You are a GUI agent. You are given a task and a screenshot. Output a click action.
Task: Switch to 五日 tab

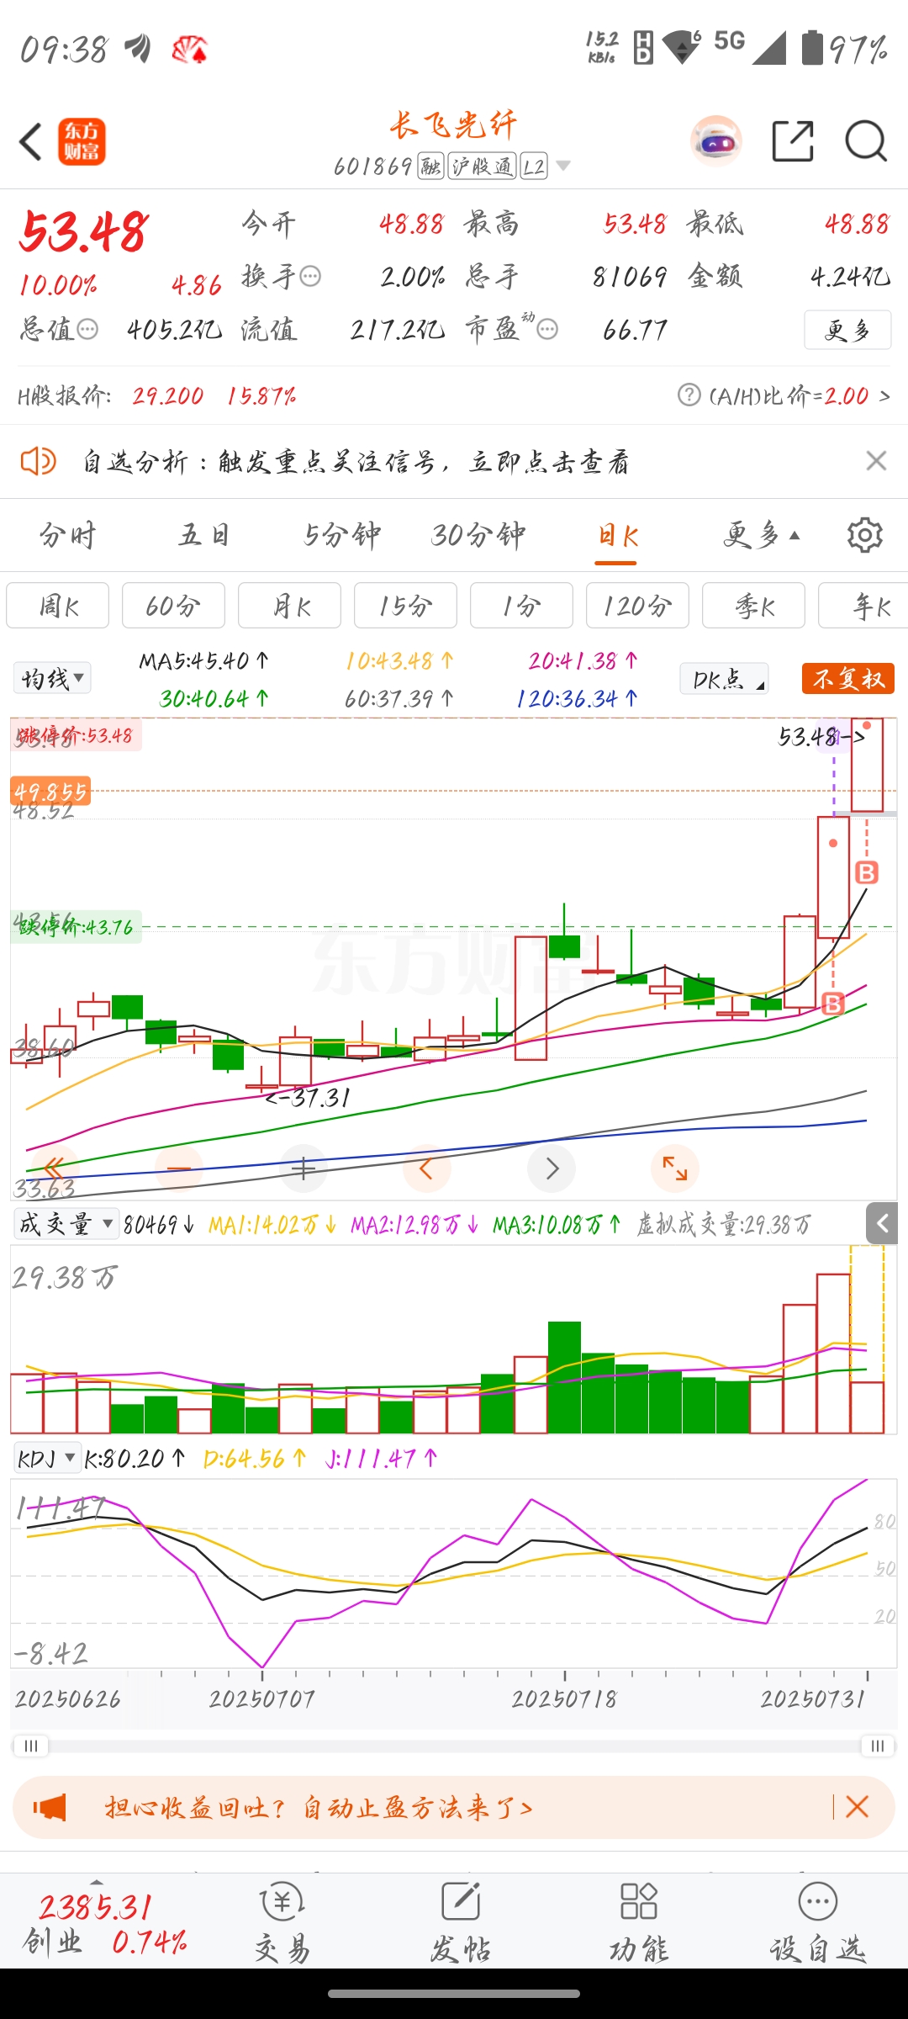coord(203,535)
